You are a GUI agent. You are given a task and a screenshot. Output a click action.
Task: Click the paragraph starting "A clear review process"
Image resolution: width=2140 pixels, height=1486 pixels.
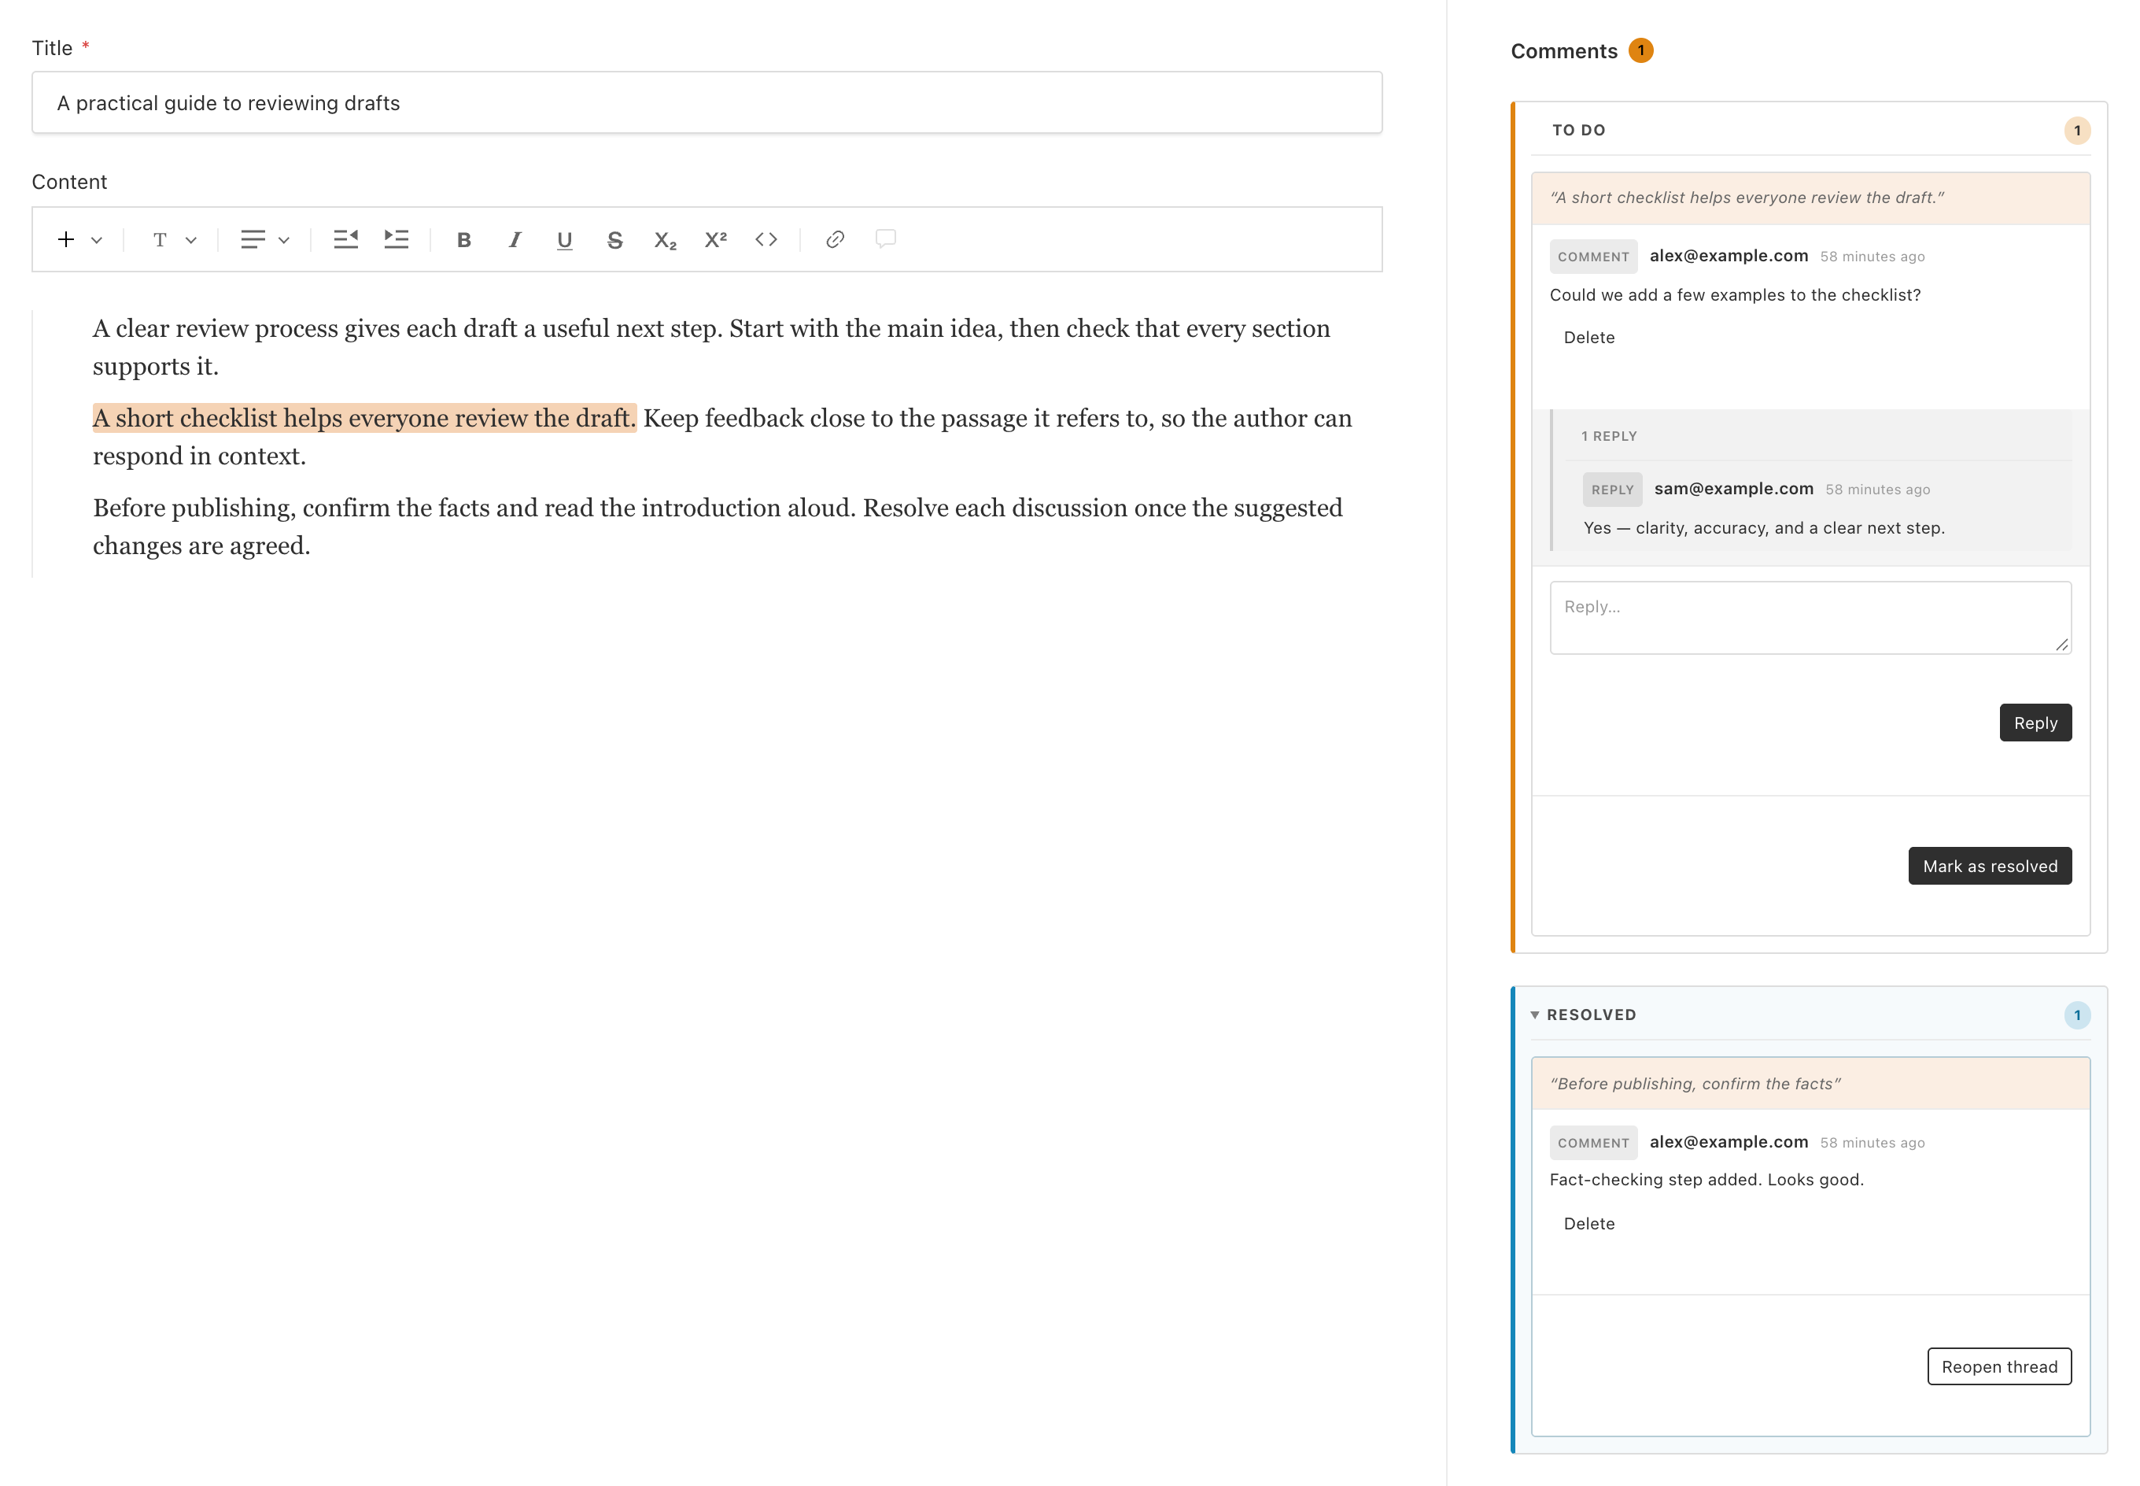711,347
